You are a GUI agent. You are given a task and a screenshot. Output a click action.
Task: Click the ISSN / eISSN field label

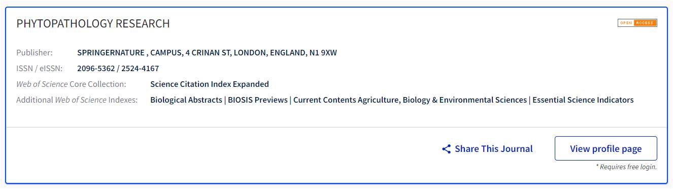click(40, 69)
